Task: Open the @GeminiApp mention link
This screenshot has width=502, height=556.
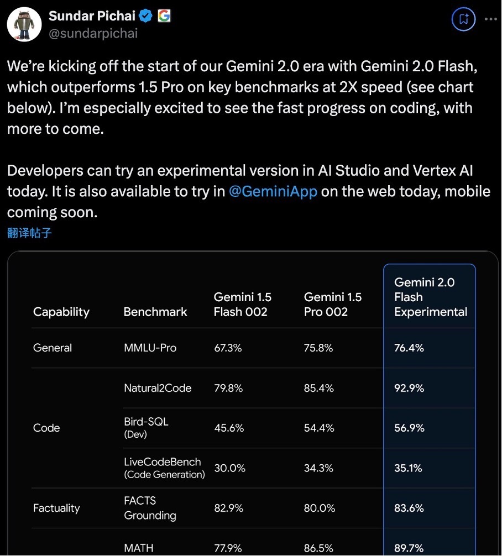Action: [273, 191]
